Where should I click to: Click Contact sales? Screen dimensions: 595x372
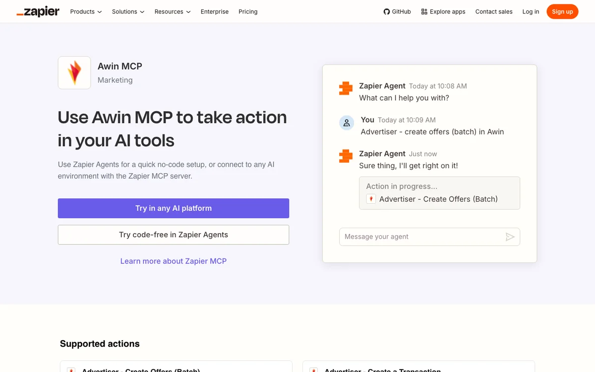494,11
